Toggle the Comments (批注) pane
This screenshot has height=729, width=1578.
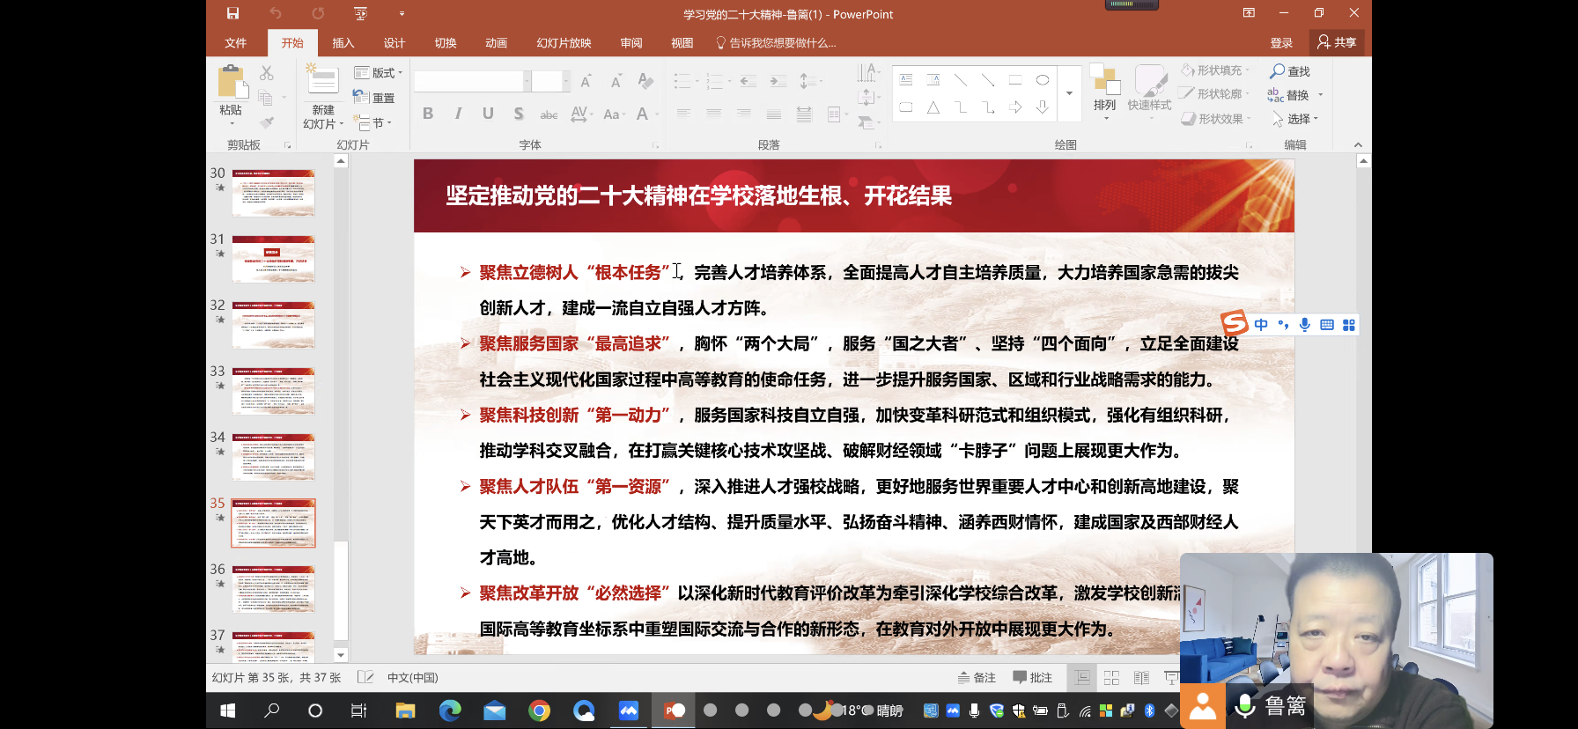click(x=1032, y=678)
